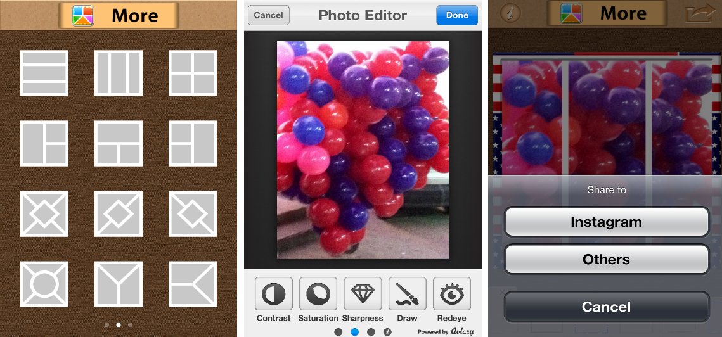
Task: Tap the share arrow in right screen header
Action: coord(700,14)
